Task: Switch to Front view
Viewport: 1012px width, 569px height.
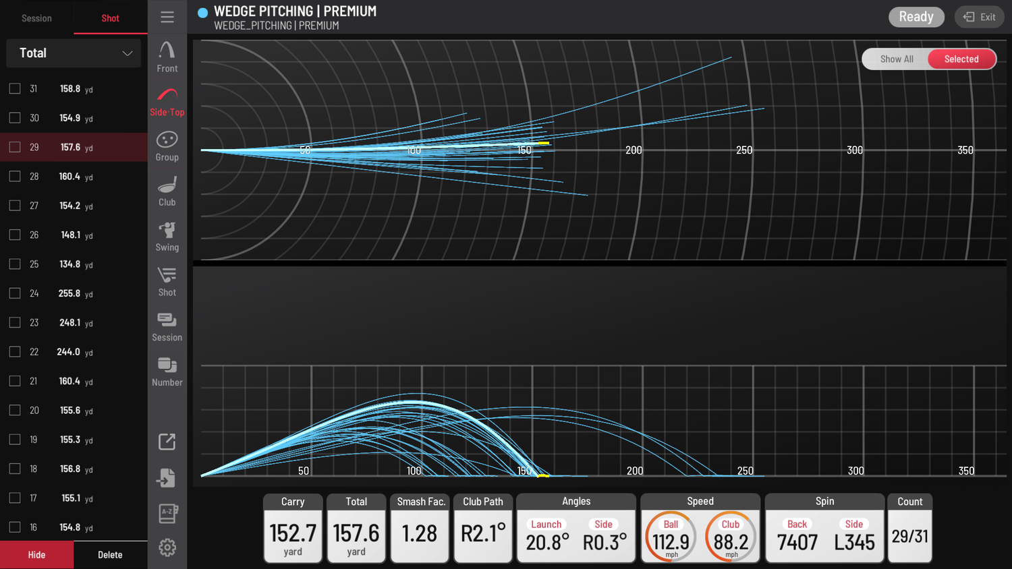Action: [167, 57]
